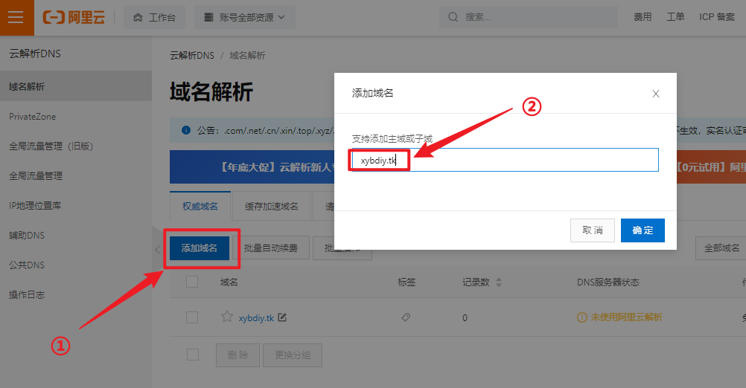
Task: Click the 年底大促 promotional banner
Action: click(x=252, y=167)
